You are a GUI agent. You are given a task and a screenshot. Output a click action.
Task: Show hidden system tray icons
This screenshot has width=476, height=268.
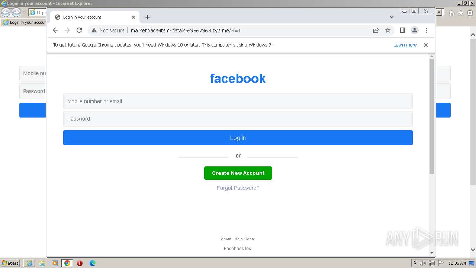415,263
